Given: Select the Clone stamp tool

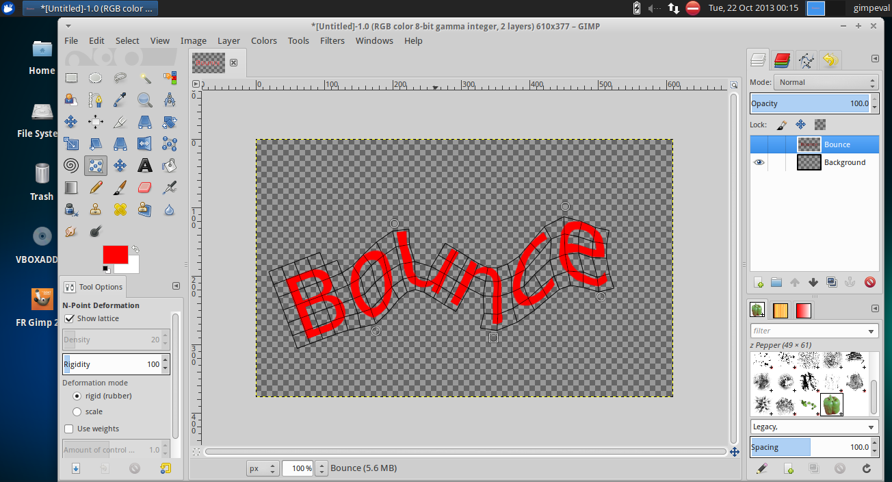Looking at the screenshot, I should point(96,209).
